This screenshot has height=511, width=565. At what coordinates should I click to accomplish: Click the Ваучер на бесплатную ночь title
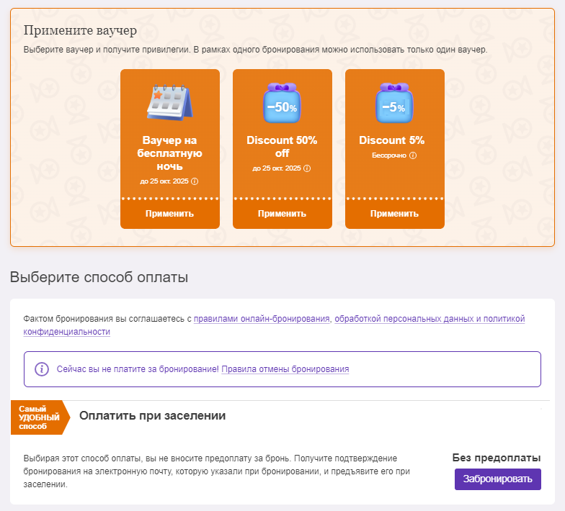[x=170, y=153]
